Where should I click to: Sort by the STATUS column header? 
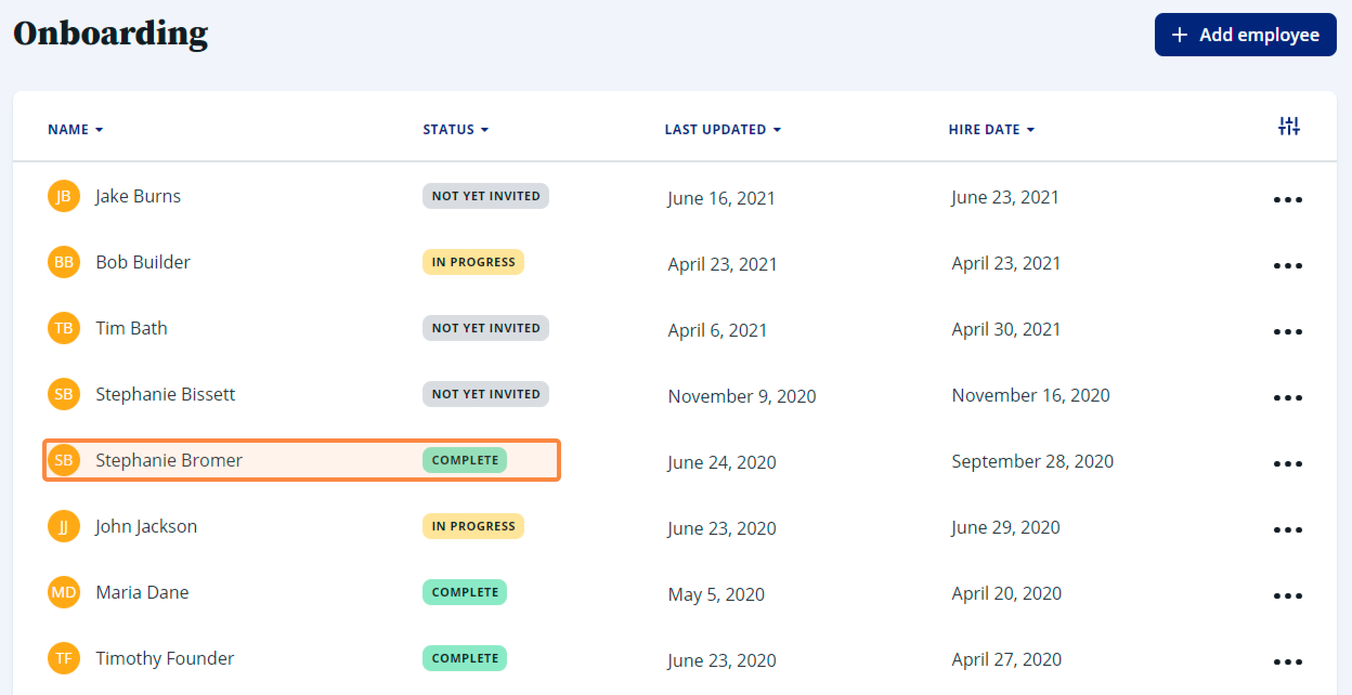(456, 129)
